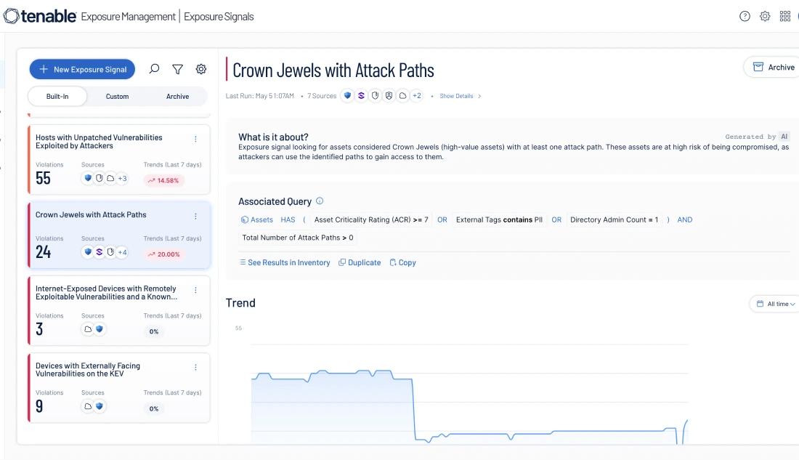Open the filter funnel icon
This screenshot has height=460, width=799.
coord(177,69)
